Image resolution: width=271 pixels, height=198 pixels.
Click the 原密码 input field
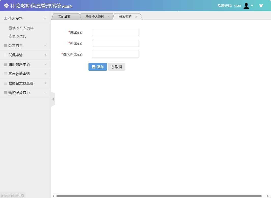click(115, 32)
